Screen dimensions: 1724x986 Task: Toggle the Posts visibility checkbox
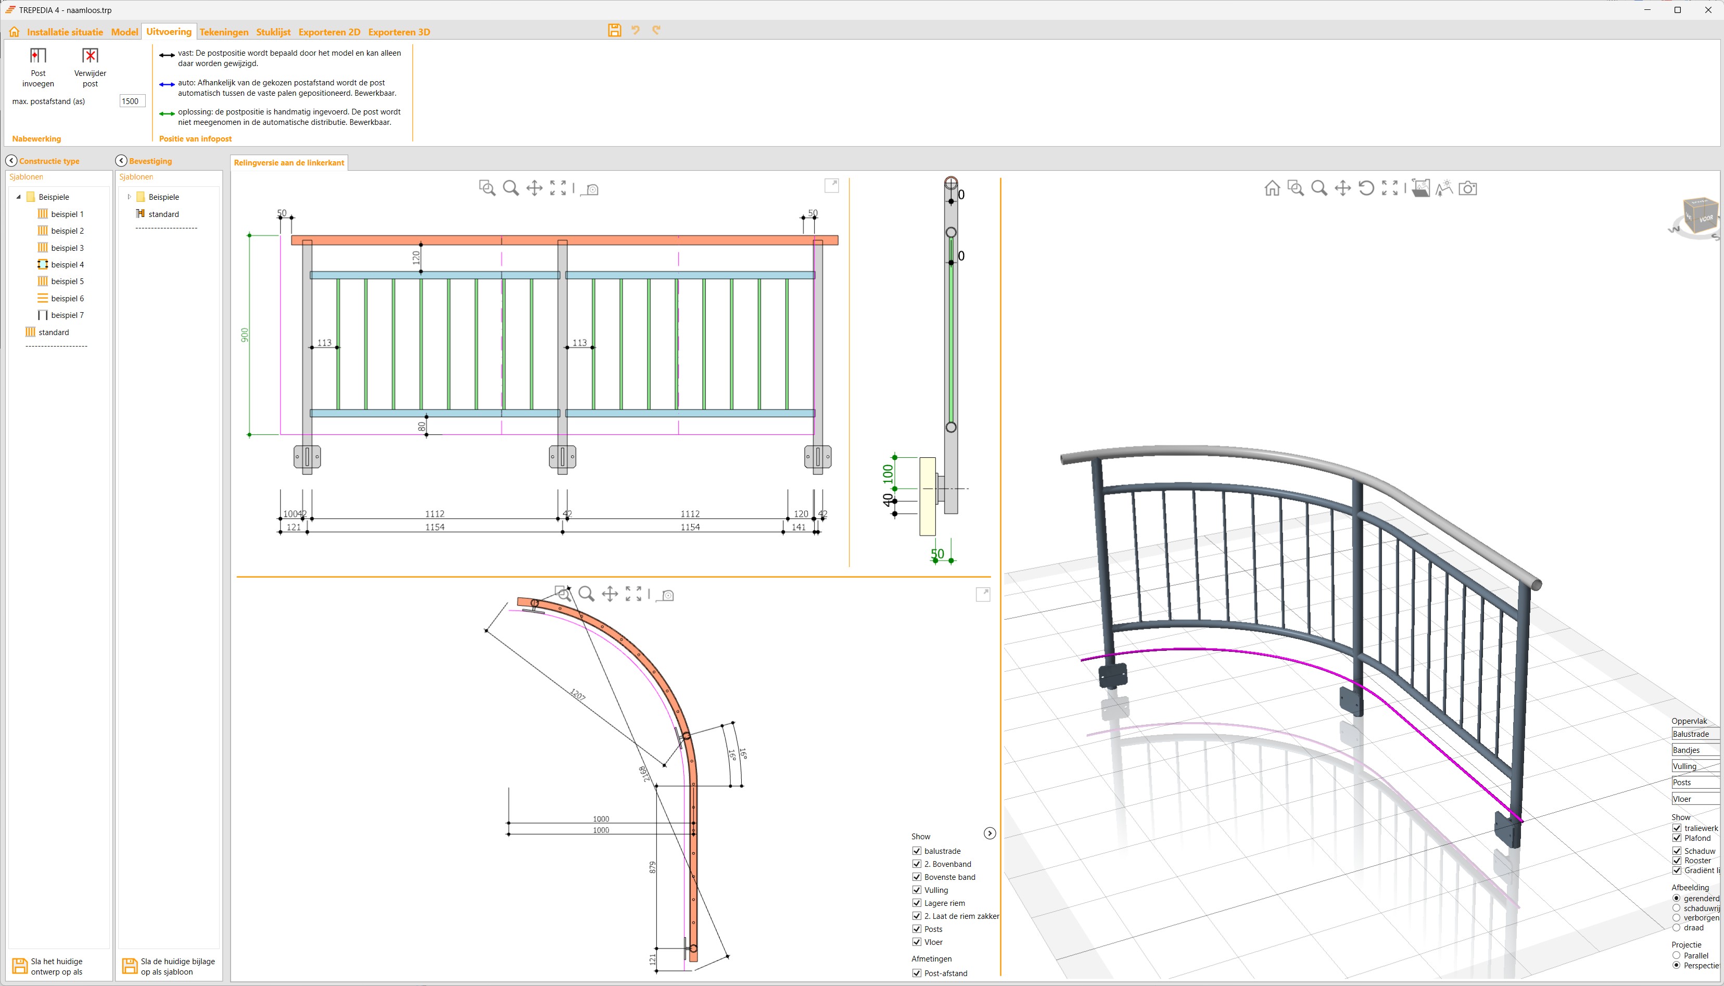pos(917,929)
